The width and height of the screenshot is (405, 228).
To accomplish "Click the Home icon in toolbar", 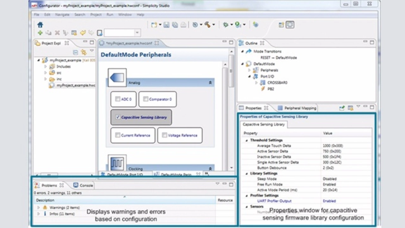I will click(x=40, y=25).
